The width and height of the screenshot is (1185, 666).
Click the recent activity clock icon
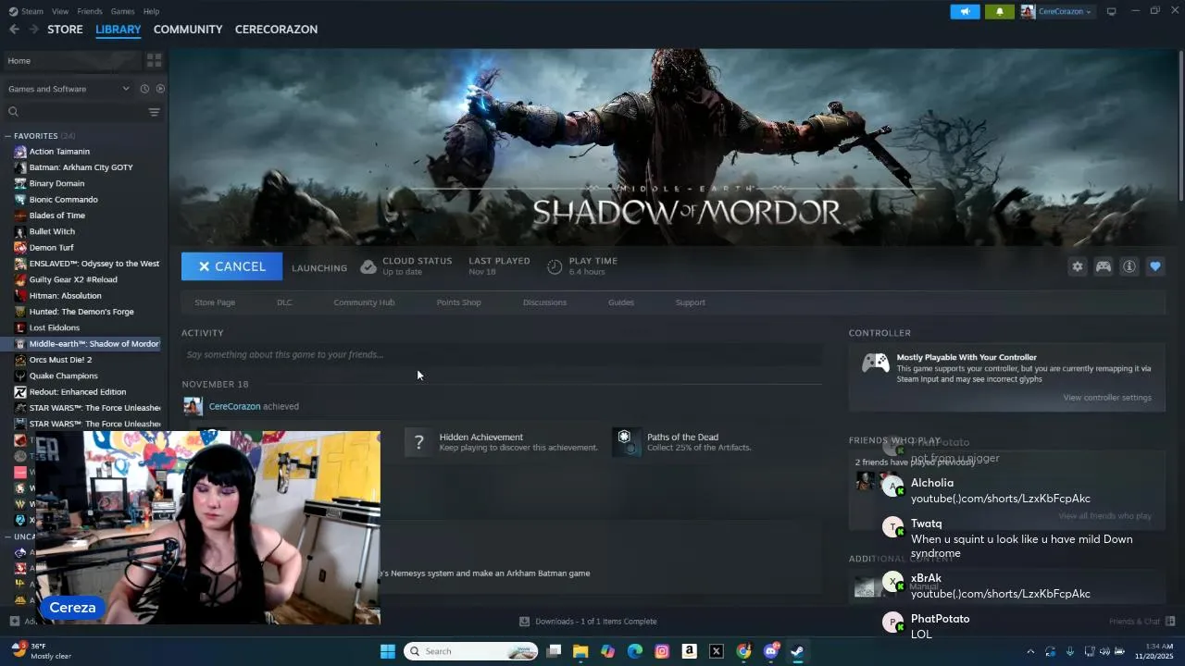click(x=144, y=89)
